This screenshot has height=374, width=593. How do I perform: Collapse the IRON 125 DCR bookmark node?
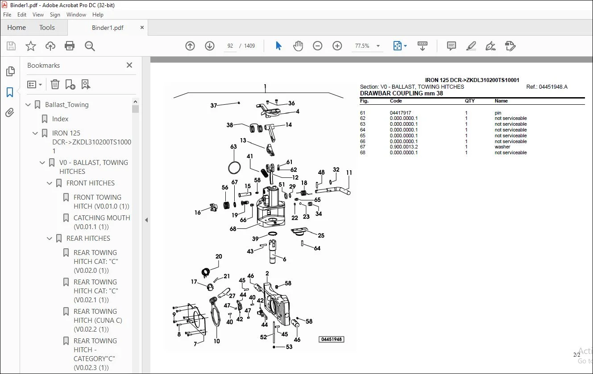click(35, 133)
